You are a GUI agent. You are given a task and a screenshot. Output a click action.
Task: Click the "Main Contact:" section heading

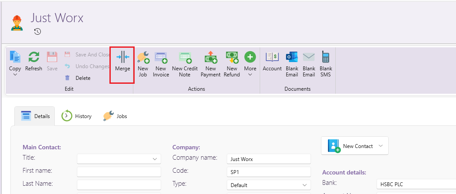pyautogui.click(x=42, y=147)
